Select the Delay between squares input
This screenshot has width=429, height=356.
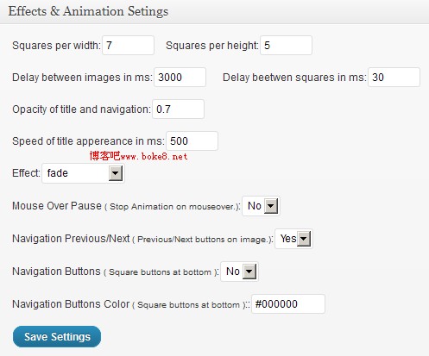394,77
